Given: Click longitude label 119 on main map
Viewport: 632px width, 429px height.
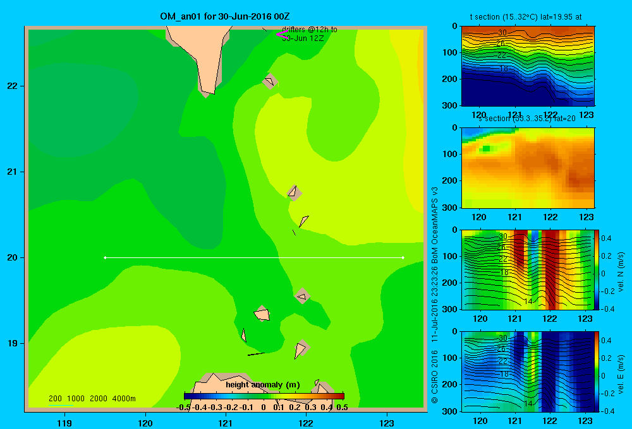Looking at the screenshot, I should point(64,423).
